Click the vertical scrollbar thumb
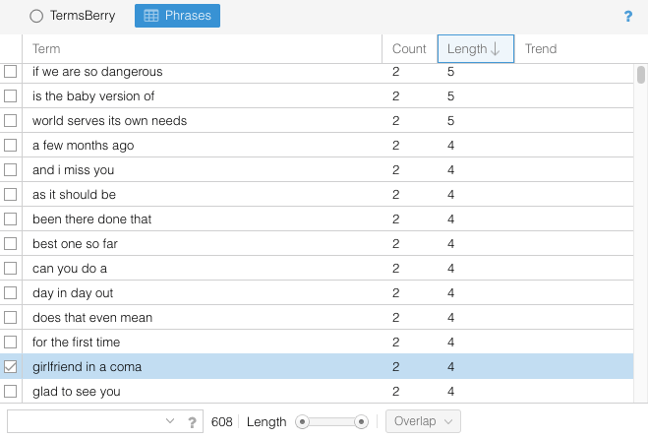This screenshot has width=648, height=438. coord(641,75)
